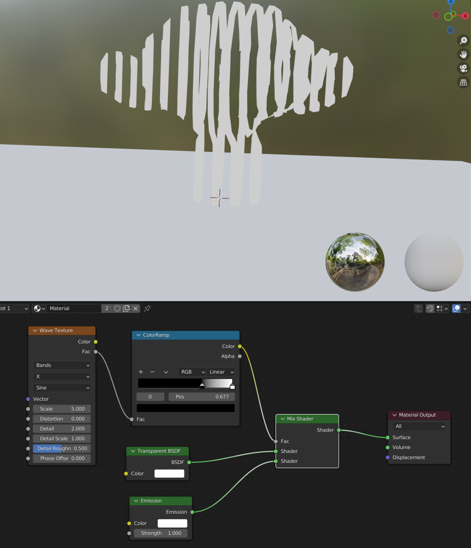Click the 3D cursor in the viewport
471x548 pixels.
(219, 198)
